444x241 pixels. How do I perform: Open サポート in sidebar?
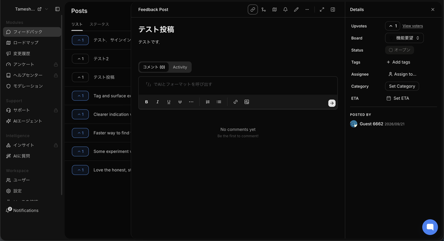click(x=32, y=110)
